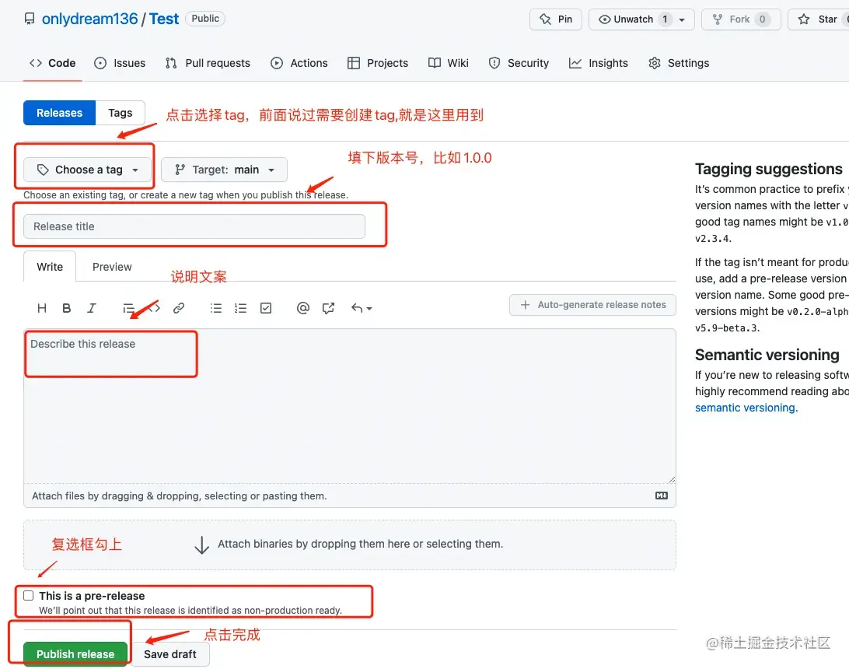Click the Save draft button

coord(170,654)
